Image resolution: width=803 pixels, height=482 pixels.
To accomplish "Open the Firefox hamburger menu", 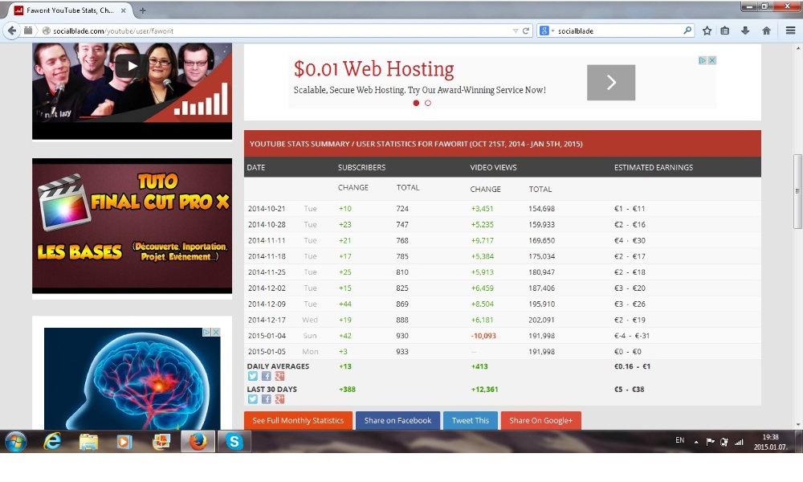I will tap(790, 31).
